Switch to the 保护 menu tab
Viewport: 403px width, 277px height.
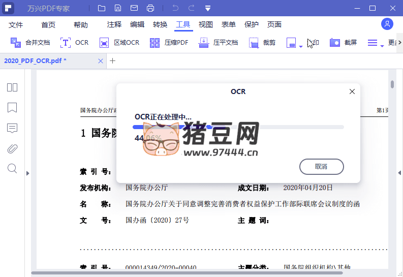[x=252, y=24]
